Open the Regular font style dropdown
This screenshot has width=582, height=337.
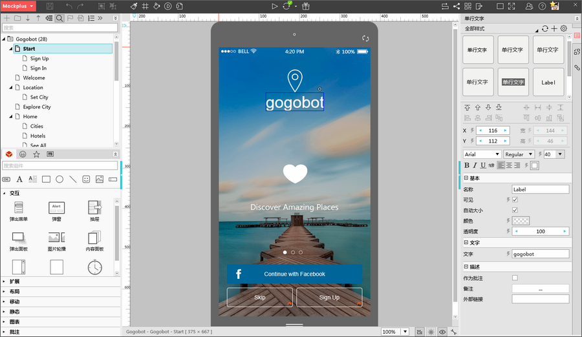pyautogui.click(x=519, y=154)
